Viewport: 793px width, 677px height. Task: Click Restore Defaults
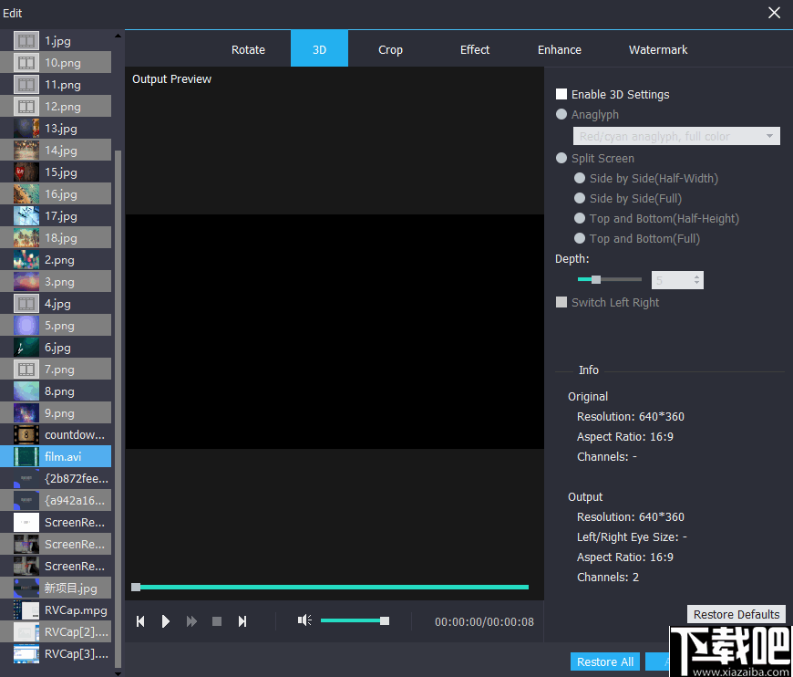tap(736, 614)
